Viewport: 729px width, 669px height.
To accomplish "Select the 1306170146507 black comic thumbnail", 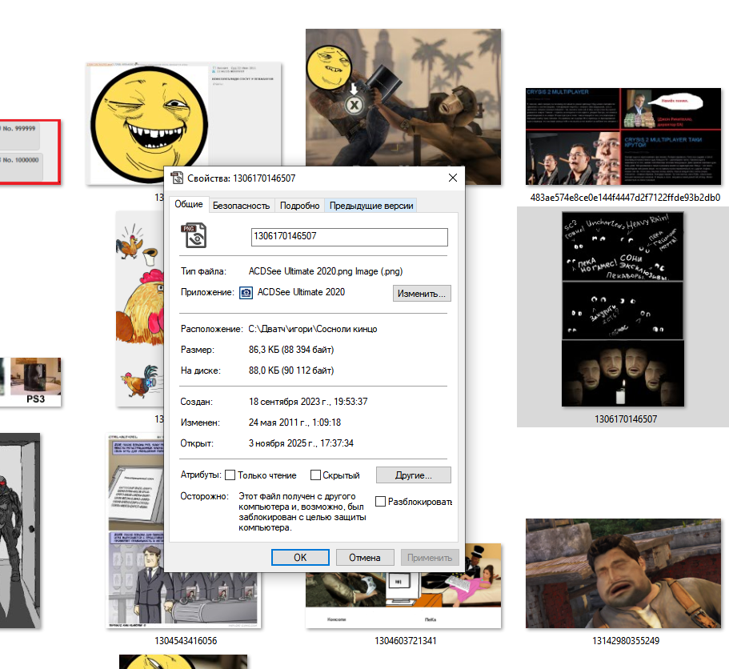I will tap(623, 309).
